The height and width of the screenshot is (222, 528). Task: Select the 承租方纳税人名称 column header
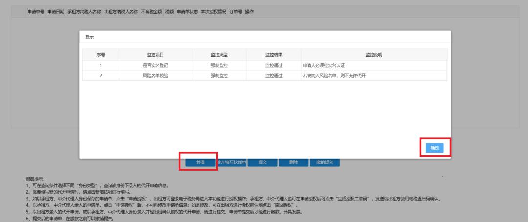pos(84,12)
